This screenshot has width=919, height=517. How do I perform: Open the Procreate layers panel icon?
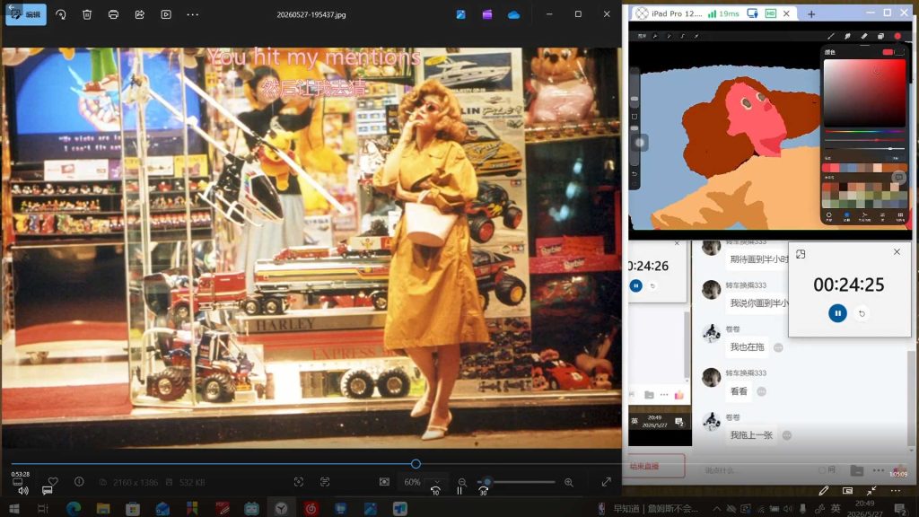(880, 36)
